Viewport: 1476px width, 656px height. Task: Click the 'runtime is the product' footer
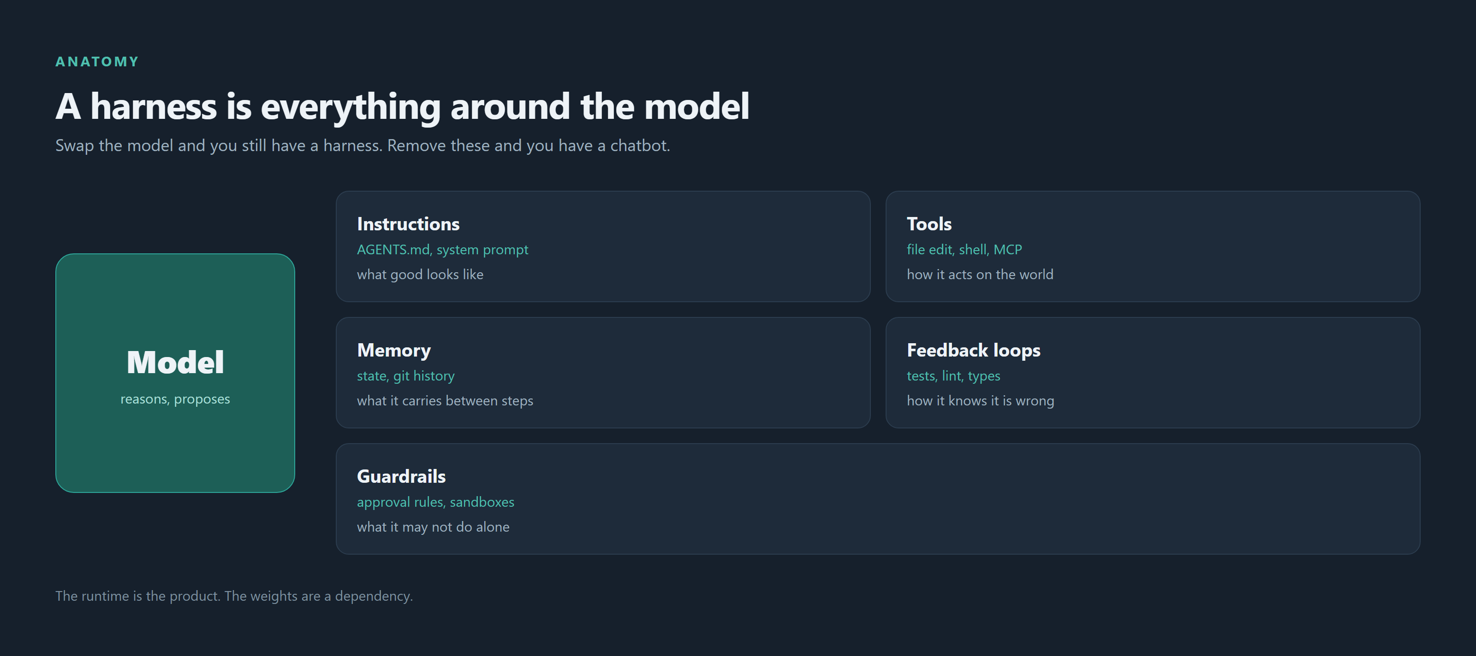tap(234, 596)
